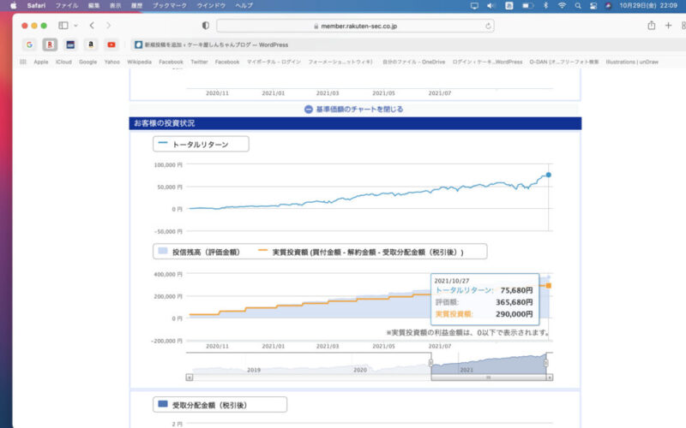Viewport: 686px width, 428px height.
Task: Click the battery status icon
Action: (x=527, y=6)
